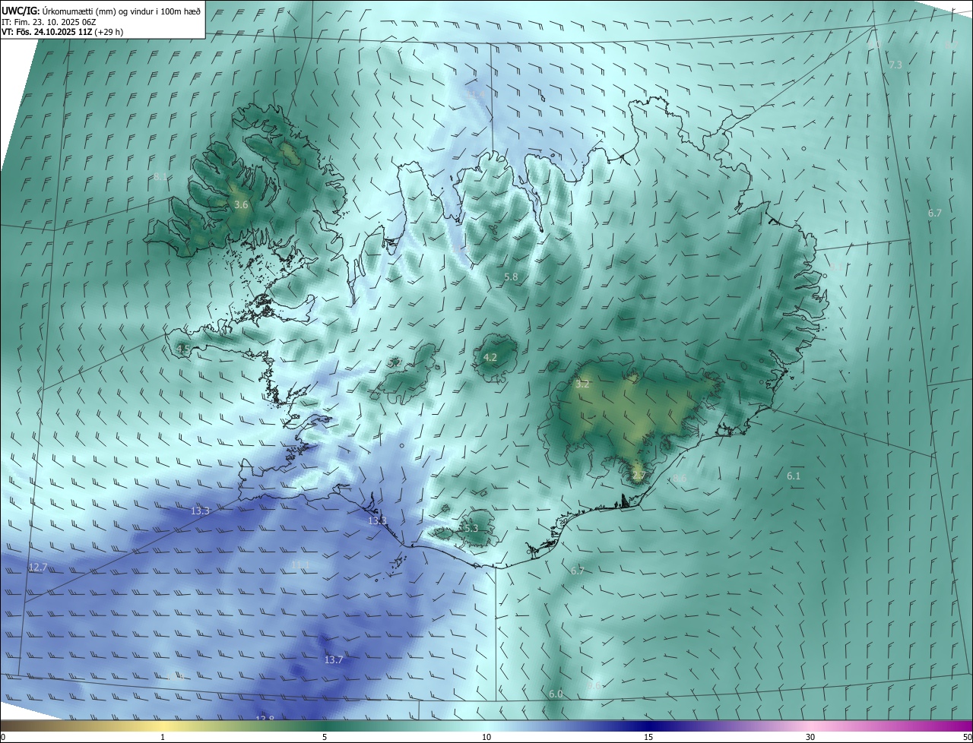
Task: Click the '10' tick label on the color scale
Action: coord(486,737)
